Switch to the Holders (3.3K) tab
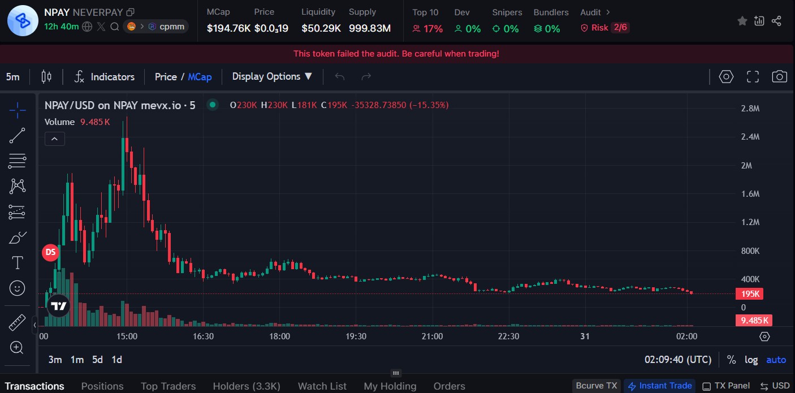Screen dimensions: 795x393 coord(247,386)
